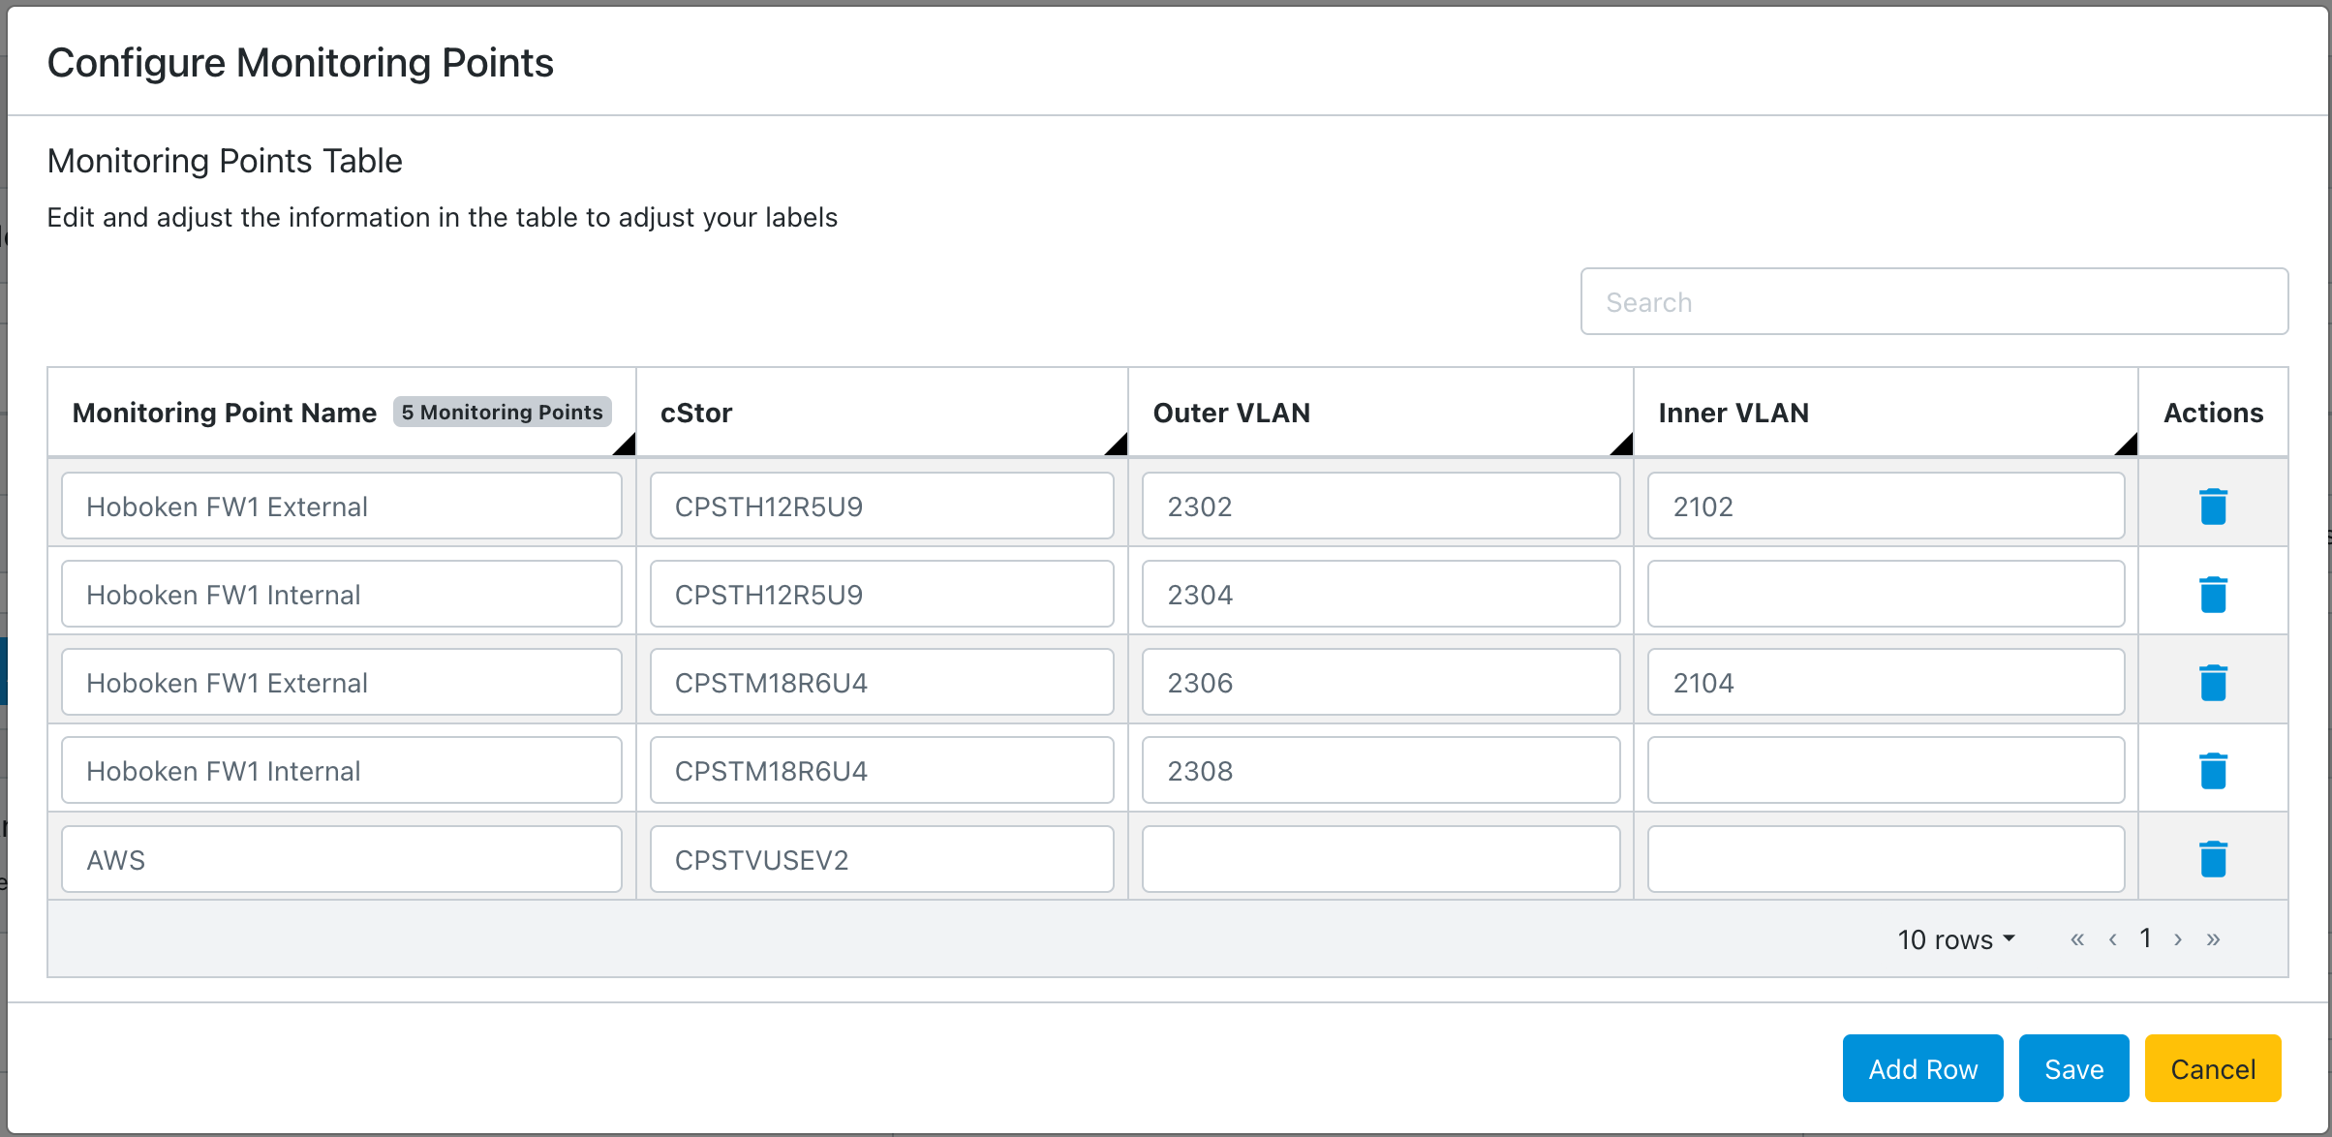Cancel the Configure Monitoring Points dialog
2332x1137 pixels.
click(2213, 1068)
